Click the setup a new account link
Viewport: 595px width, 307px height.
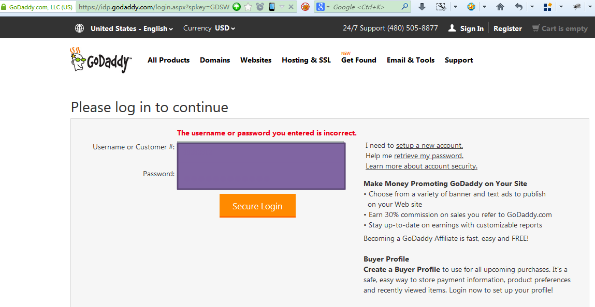430,145
